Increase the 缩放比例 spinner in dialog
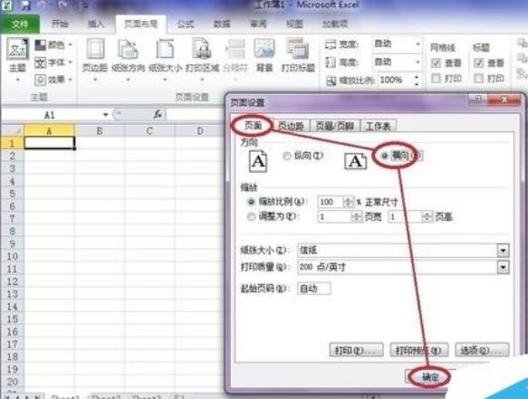The image size is (528, 399). (348, 199)
